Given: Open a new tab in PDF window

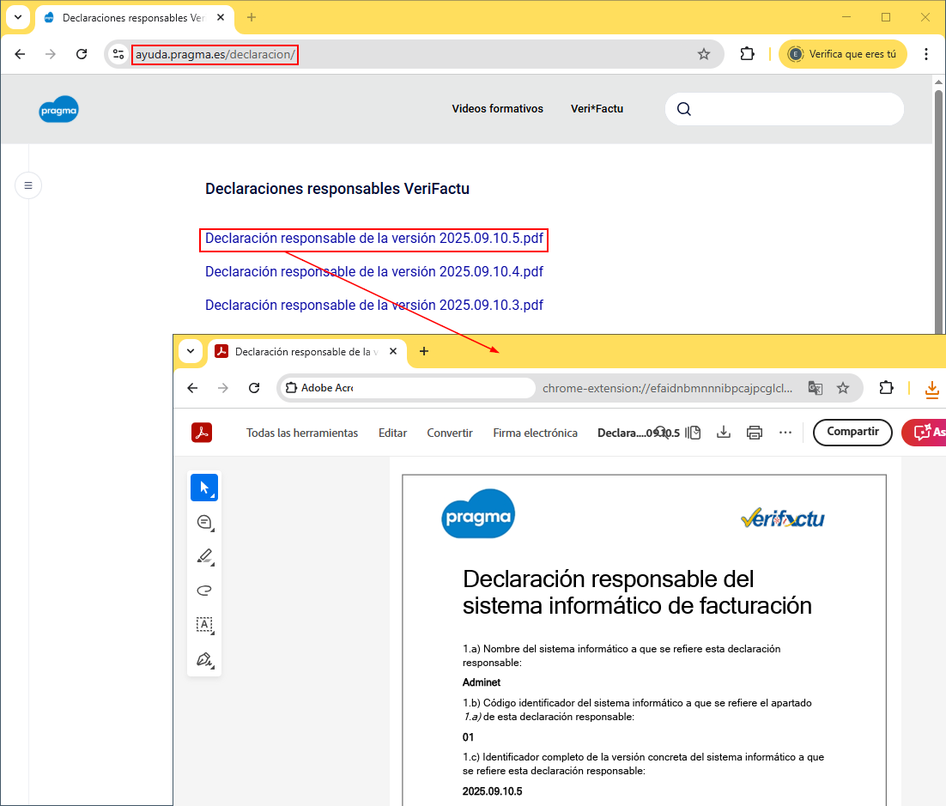Looking at the screenshot, I should tap(424, 351).
